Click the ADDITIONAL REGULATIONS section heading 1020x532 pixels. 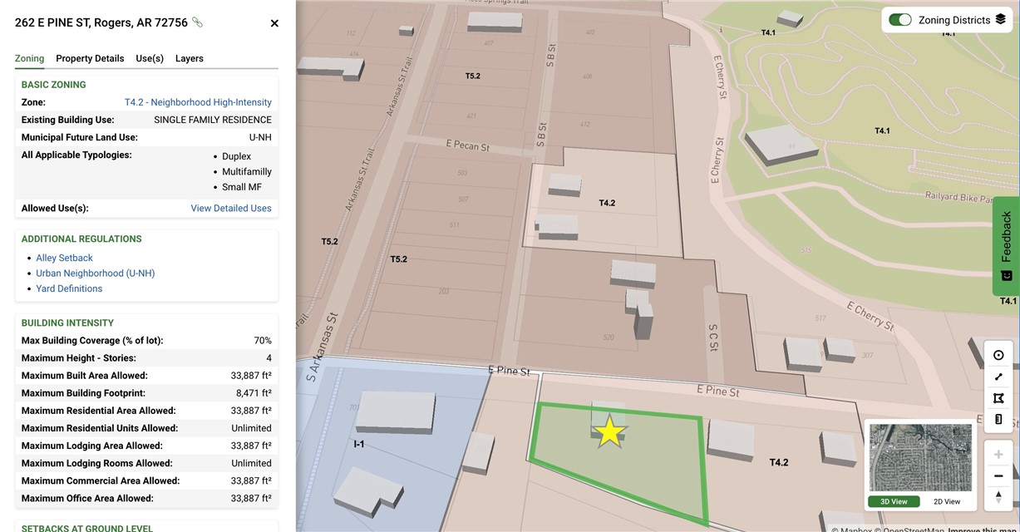[x=81, y=239]
